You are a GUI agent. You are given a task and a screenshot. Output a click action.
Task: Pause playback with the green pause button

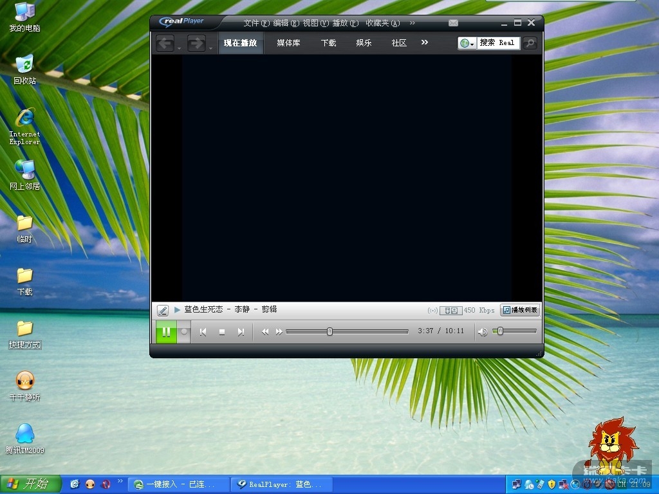point(166,332)
